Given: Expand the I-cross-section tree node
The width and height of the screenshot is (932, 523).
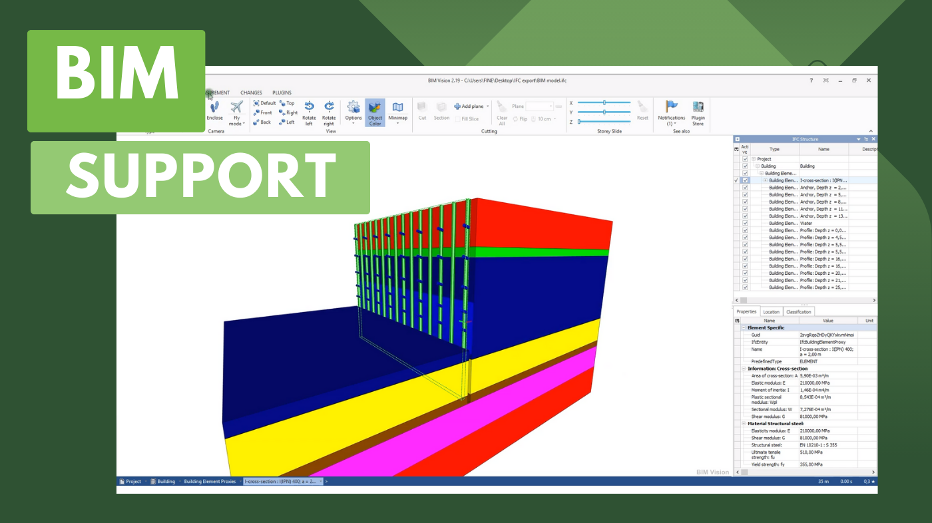Looking at the screenshot, I should click(x=765, y=180).
